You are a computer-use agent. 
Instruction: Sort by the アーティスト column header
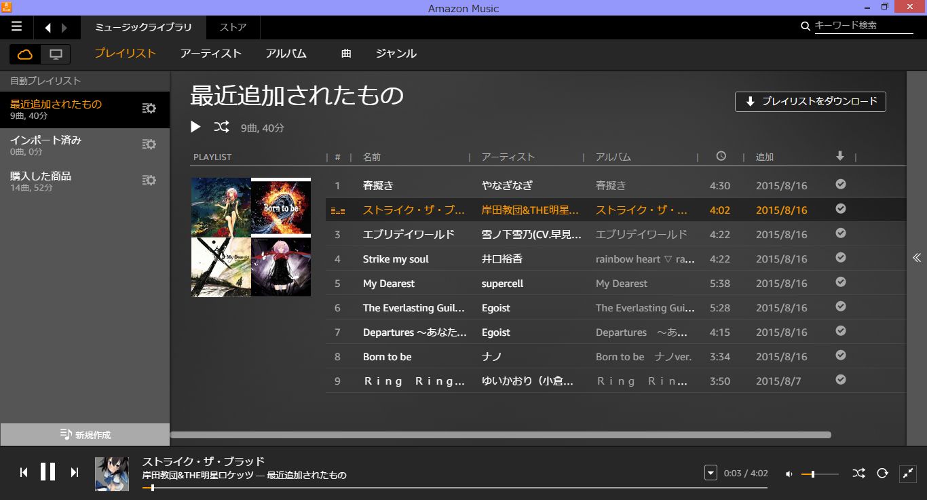pos(508,157)
